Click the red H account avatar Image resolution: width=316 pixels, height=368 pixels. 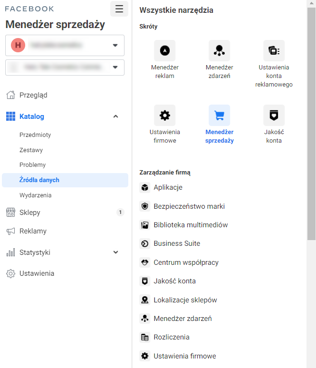pos(18,45)
